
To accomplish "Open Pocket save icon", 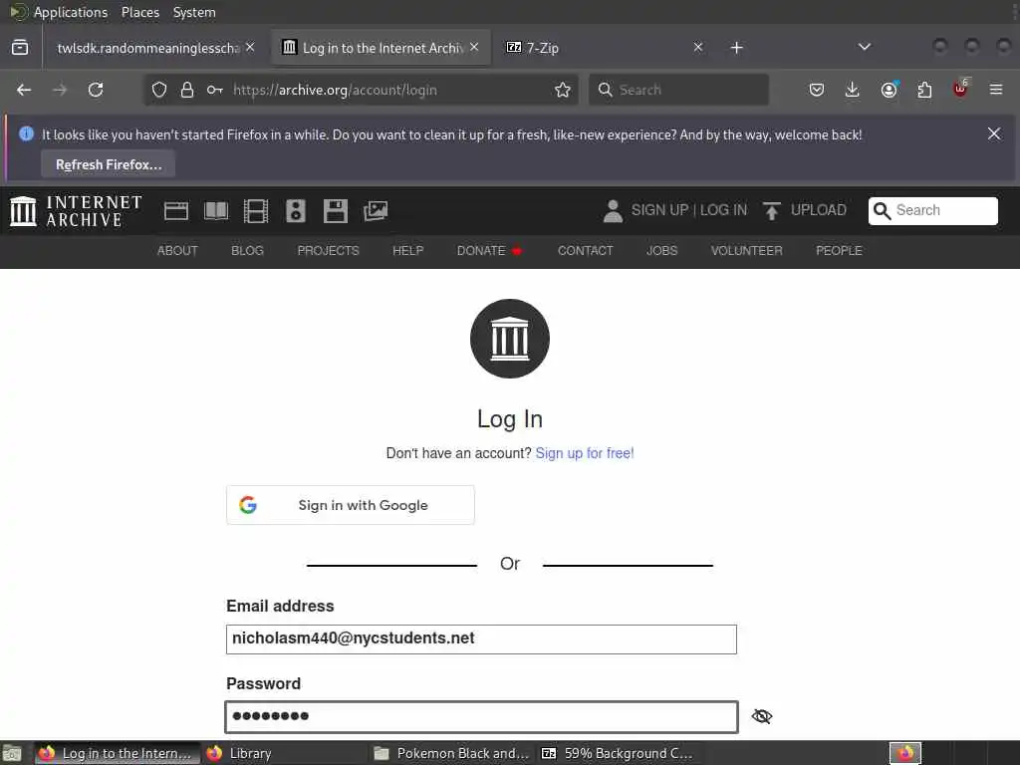I will [817, 90].
